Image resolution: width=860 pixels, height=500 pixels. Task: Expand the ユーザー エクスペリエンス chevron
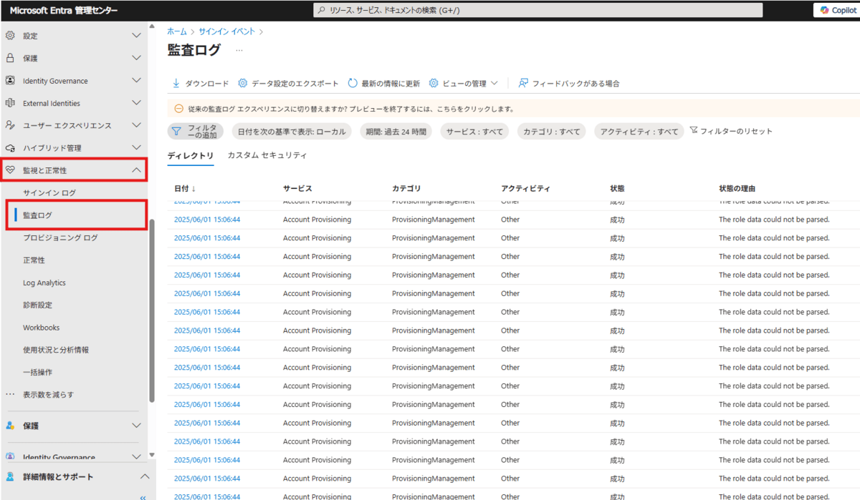point(137,125)
